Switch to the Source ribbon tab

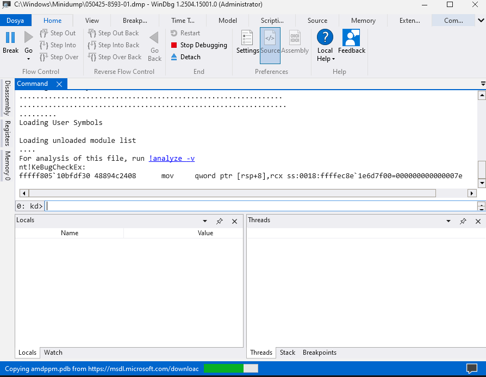317,21
